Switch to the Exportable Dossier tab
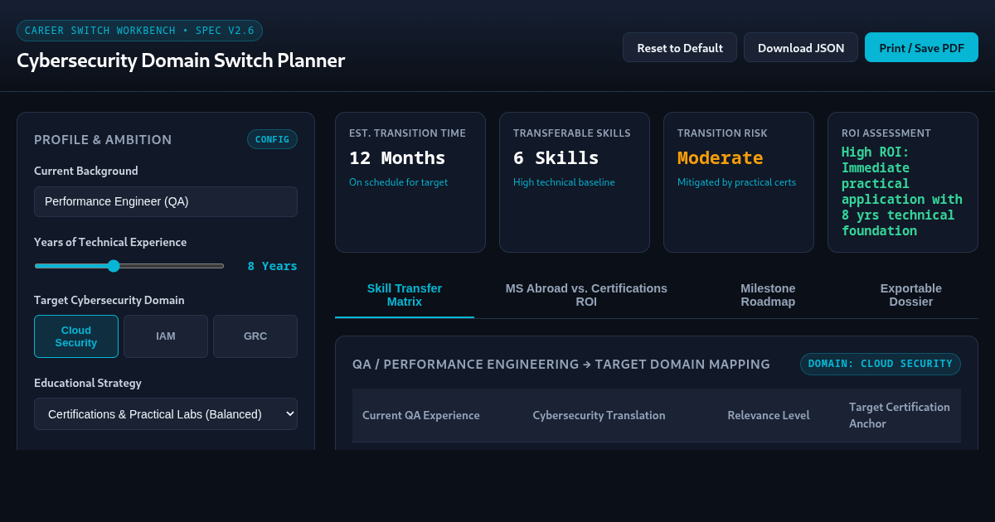995x522 pixels. click(x=911, y=295)
